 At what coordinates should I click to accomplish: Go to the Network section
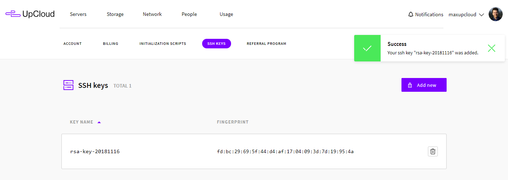[152, 14]
